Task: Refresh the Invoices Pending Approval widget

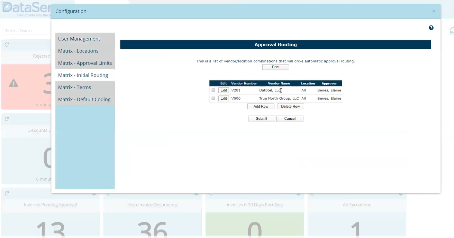Action: pyautogui.click(x=6, y=193)
